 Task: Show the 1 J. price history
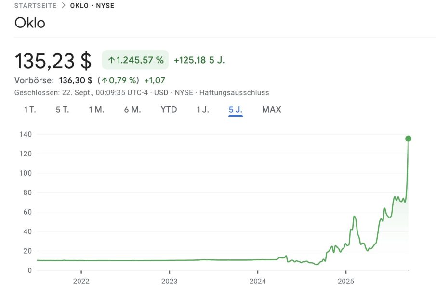pyautogui.click(x=203, y=110)
